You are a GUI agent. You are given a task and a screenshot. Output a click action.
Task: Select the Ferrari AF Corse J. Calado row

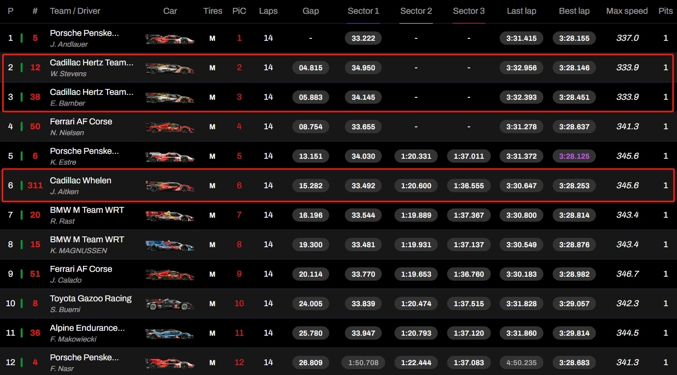[x=338, y=274]
